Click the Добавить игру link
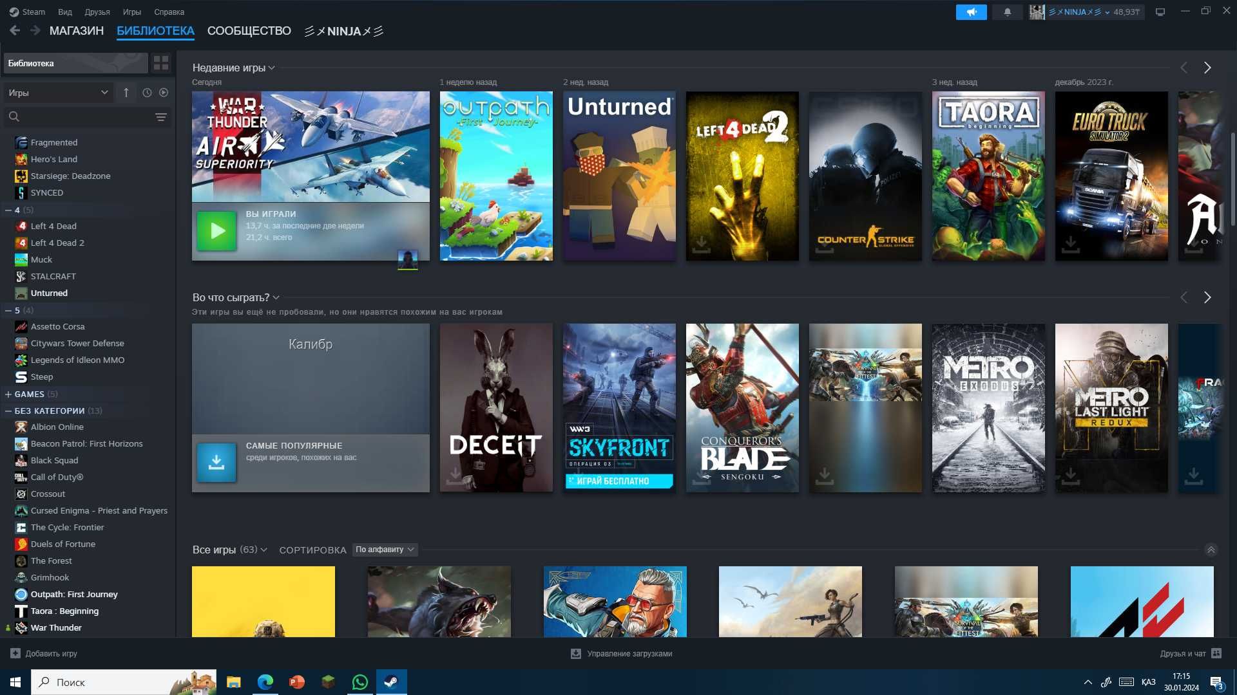 (52, 653)
